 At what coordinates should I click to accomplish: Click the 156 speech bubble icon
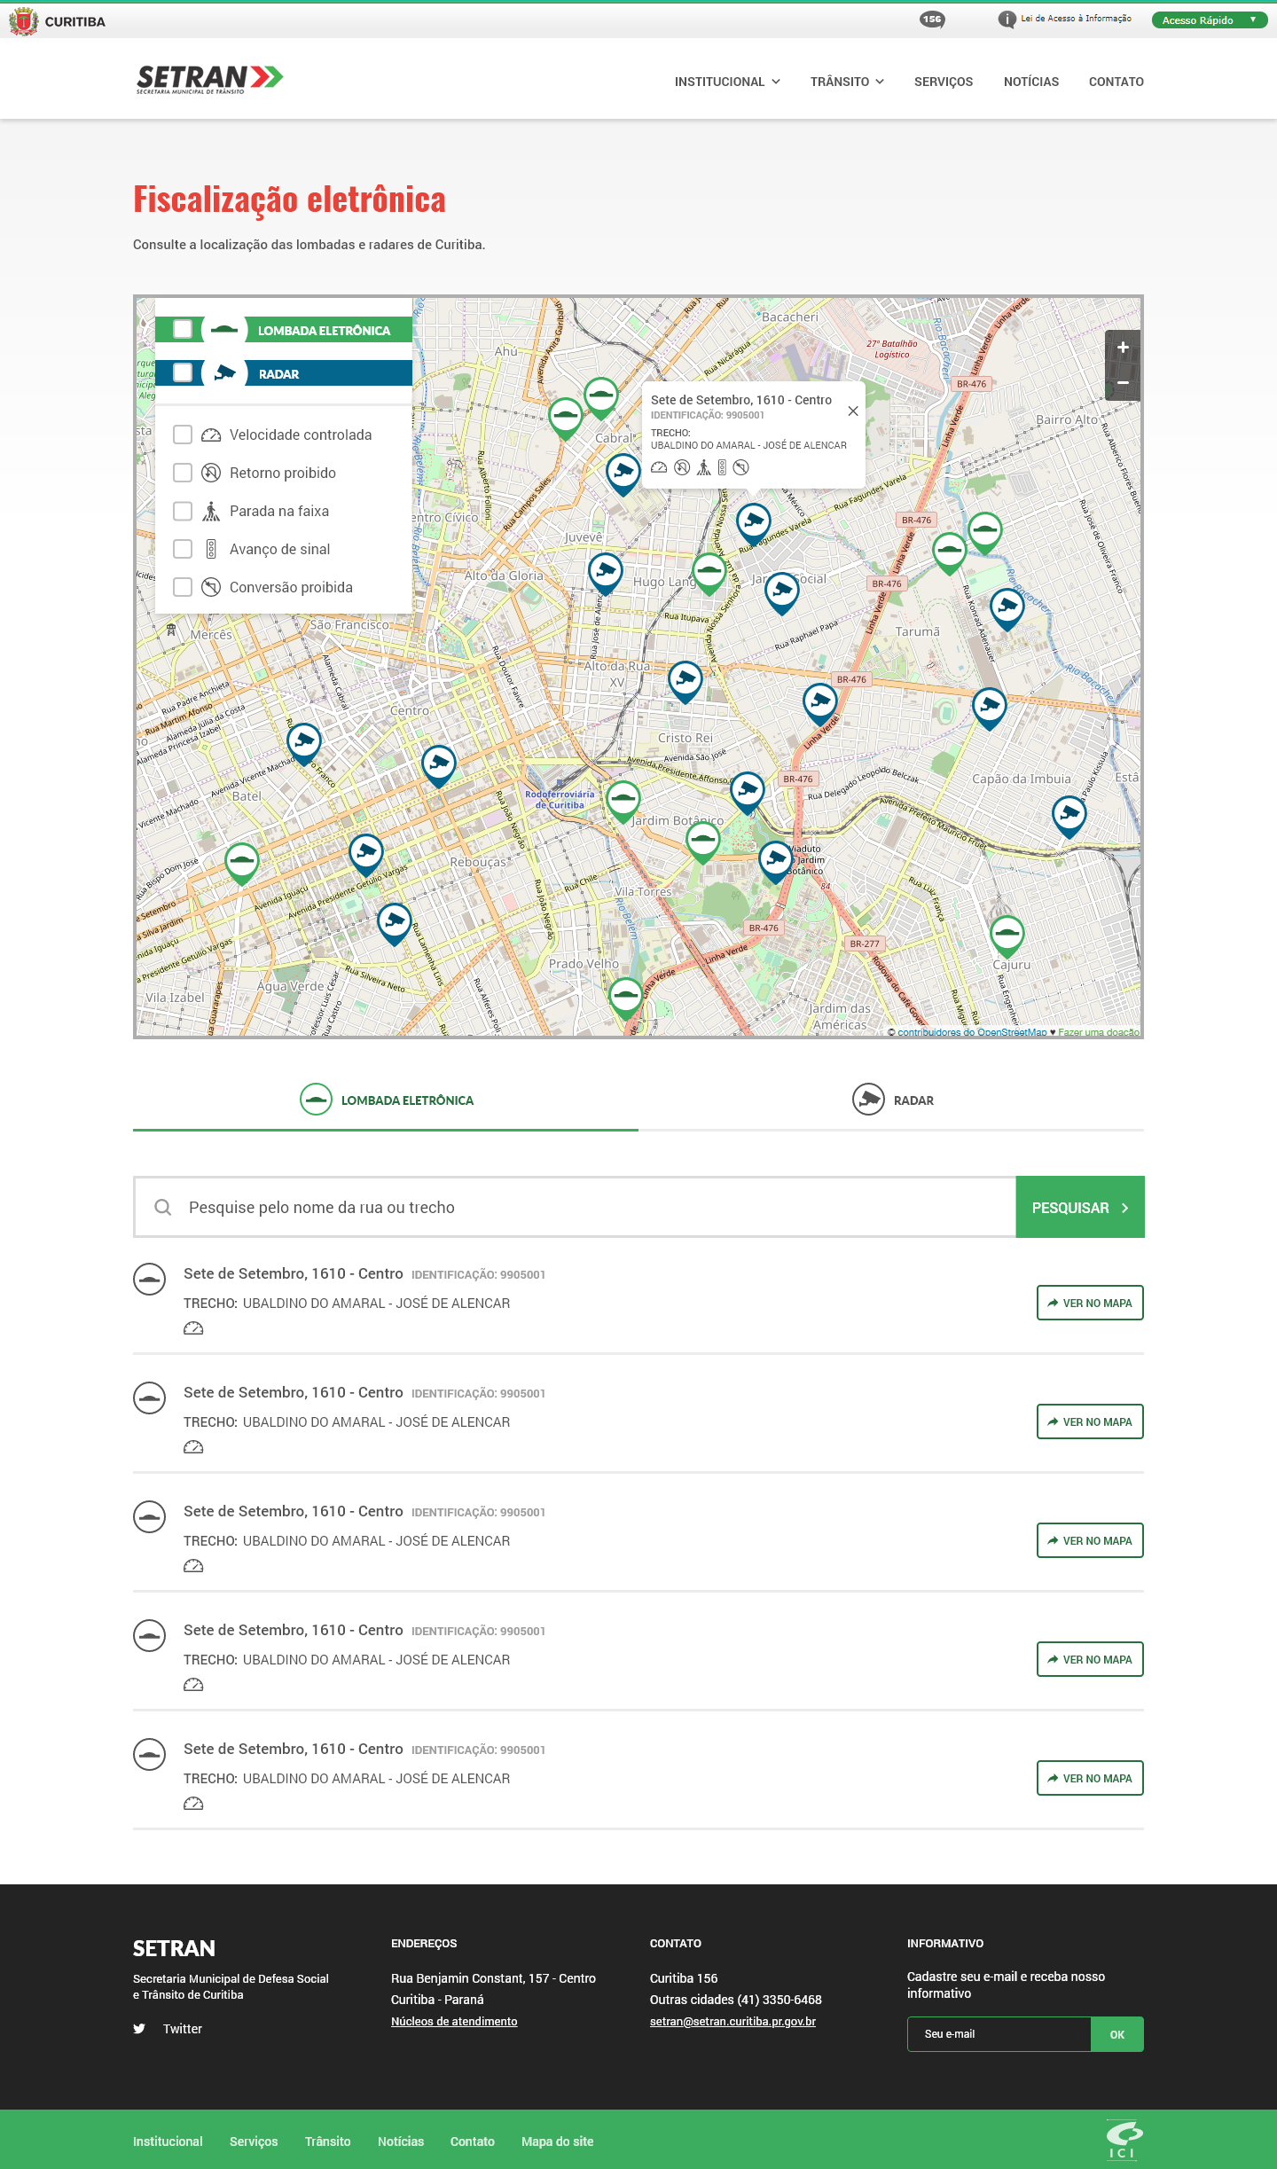(932, 20)
